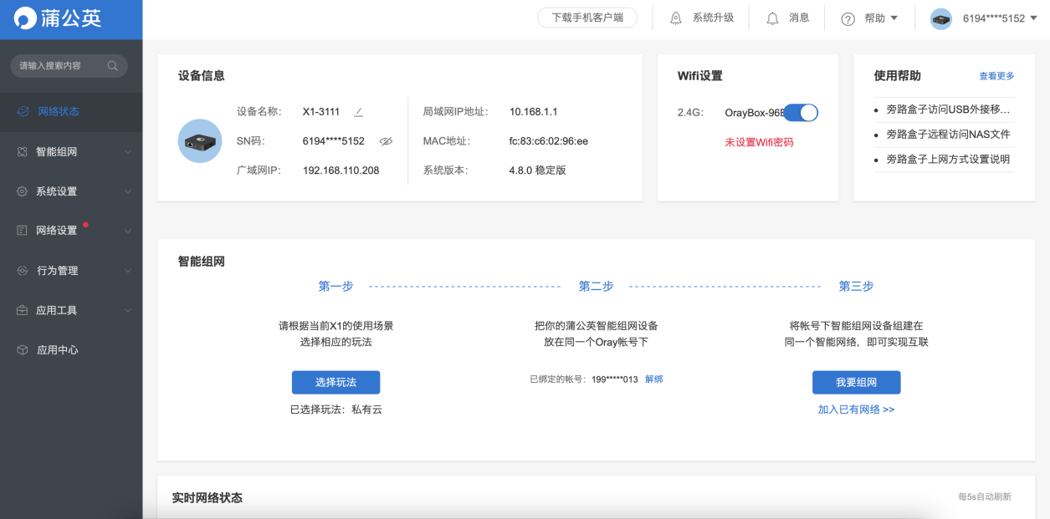Click the 行为管理 sidebar icon
The height and width of the screenshot is (519, 1050).
(21, 270)
